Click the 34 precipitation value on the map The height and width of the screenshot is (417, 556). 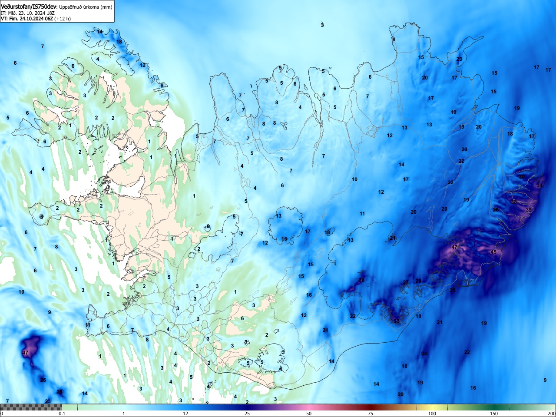click(x=539, y=185)
